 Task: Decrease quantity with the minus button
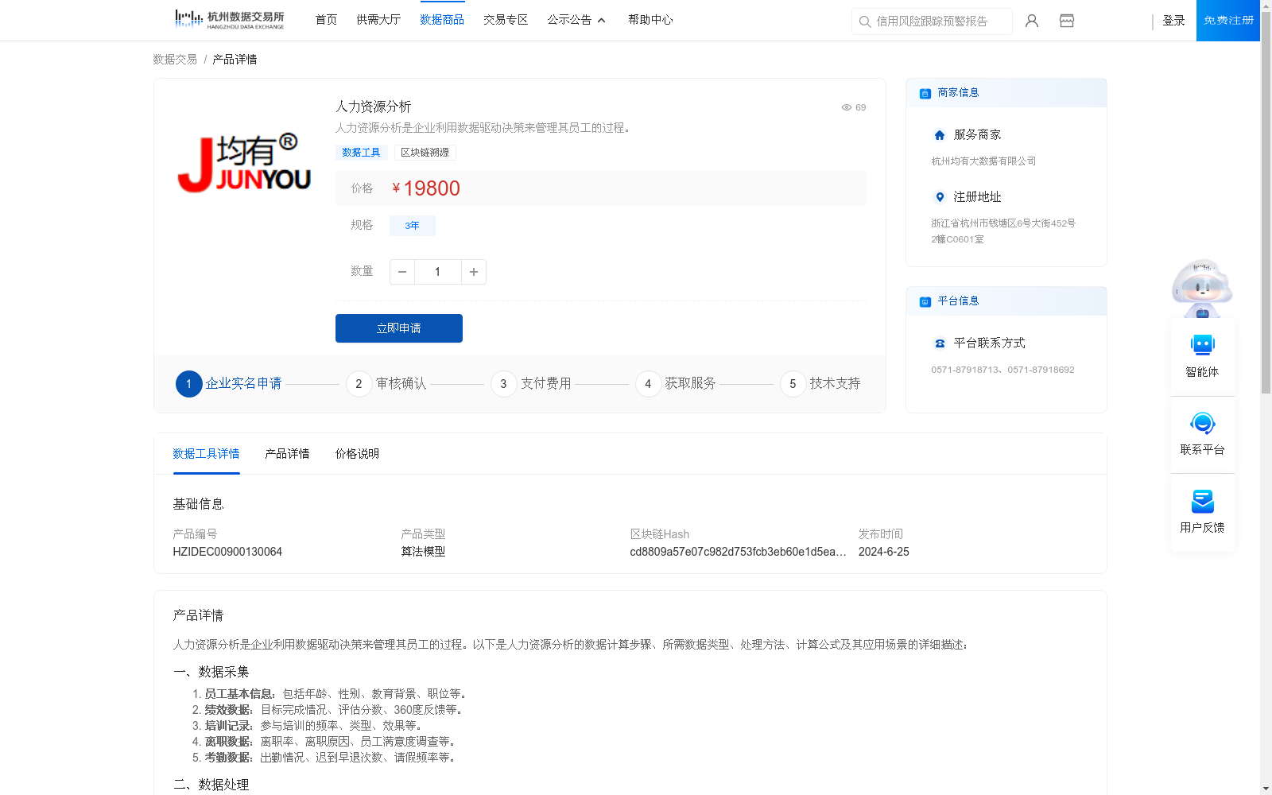tap(402, 272)
